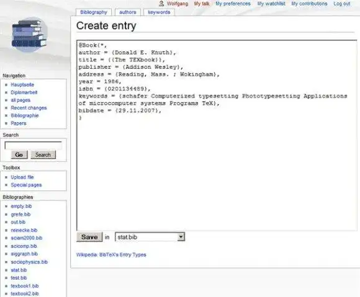Viewport: 360px width, 297px height.
Task: Click the author = {Donald E. Knuth} line
Action: tap(127, 53)
